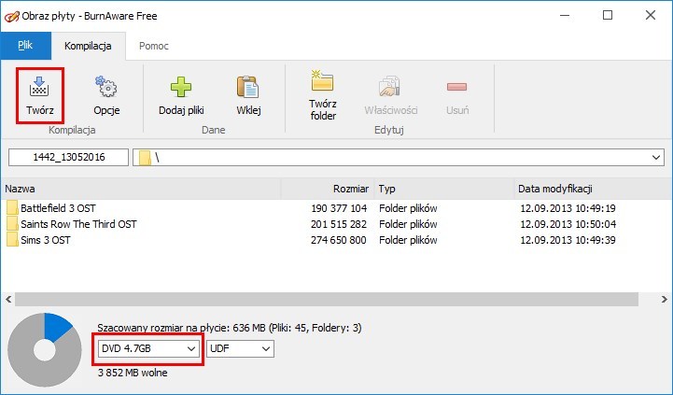This screenshot has height=395, width=673.
Task: Click the Szacowany rozmiar na płycie text
Action: click(x=230, y=328)
